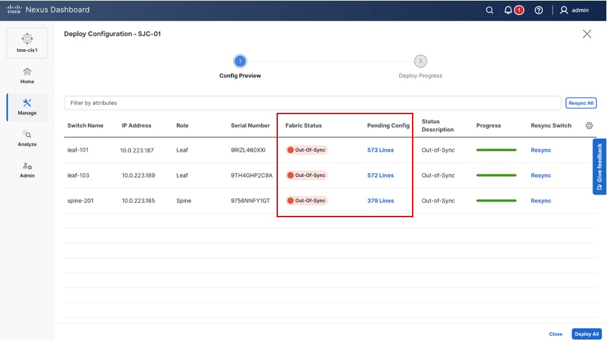Screen dimensions: 607x343
Task: Open 379 Lines pending config
Action: click(x=380, y=201)
